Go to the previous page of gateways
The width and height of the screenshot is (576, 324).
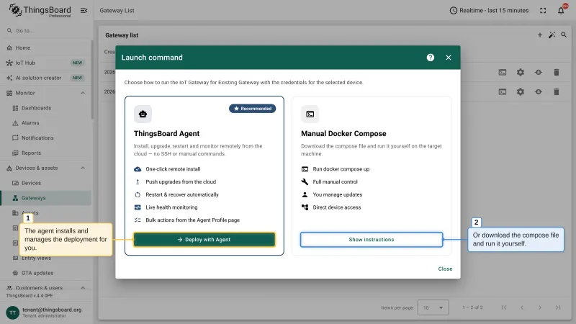pyautogui.click(x=522, y=307)
